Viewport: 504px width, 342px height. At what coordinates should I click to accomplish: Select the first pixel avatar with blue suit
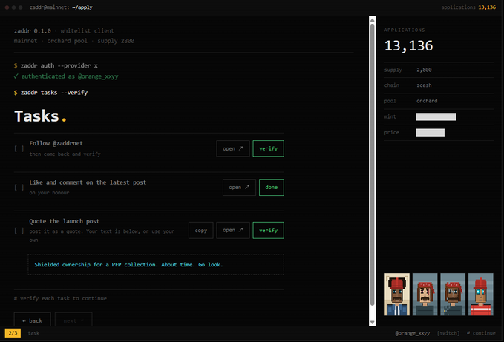point(397,295)
